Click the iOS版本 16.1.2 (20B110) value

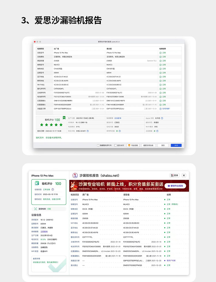click(82, 123)
